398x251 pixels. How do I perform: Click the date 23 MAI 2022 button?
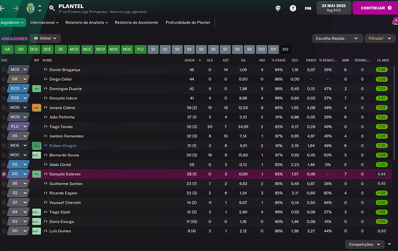click(333, 8)
